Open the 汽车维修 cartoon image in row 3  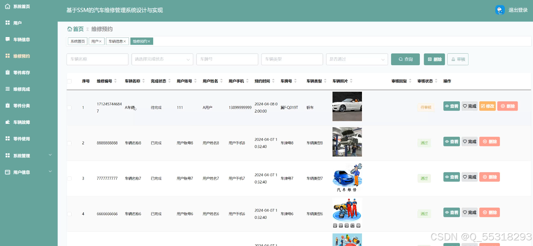point(347,177)
